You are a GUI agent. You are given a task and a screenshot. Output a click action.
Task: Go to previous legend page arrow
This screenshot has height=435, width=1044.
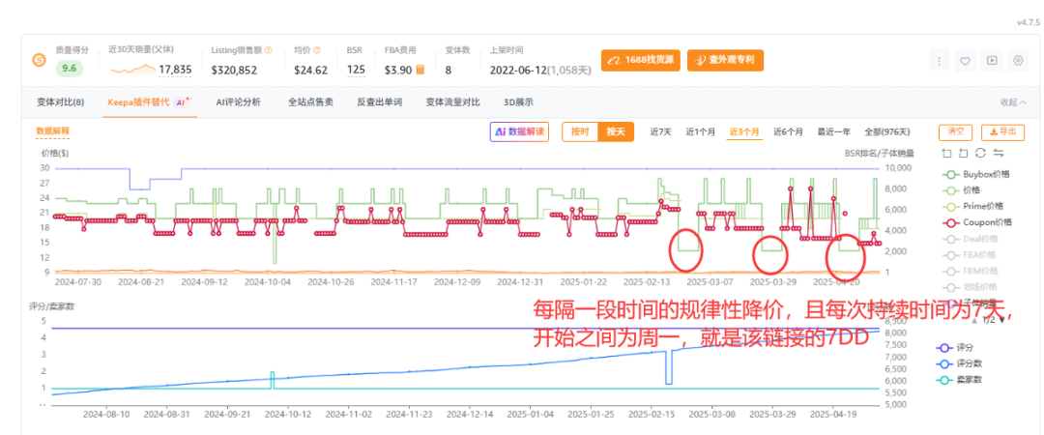coord(974,320)
